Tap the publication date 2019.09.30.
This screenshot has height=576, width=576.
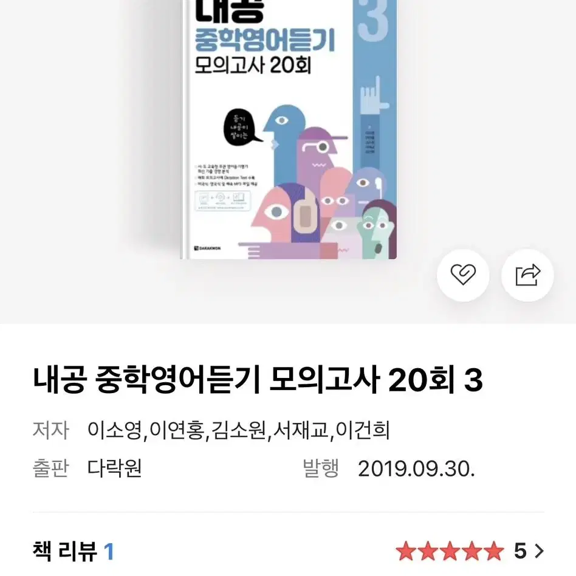pos(416,468)
